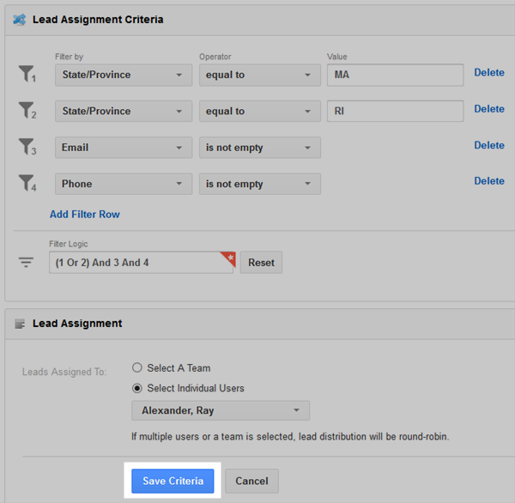515x503 pixels.
Task: Open the 'Alexander, Ray' user dropdown
Action: coord(221,410)
